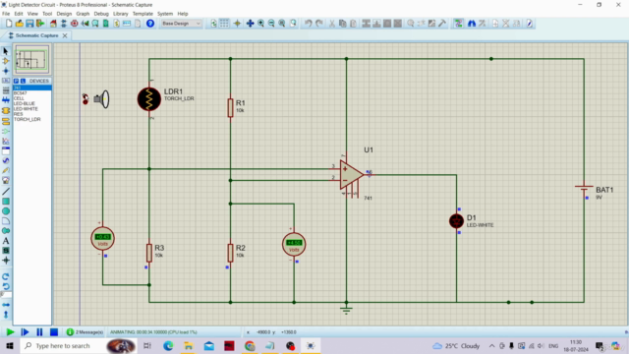Open the Base Design variant dropdown
This screenshot has height=354, width=629.
(x=181, y=24)
